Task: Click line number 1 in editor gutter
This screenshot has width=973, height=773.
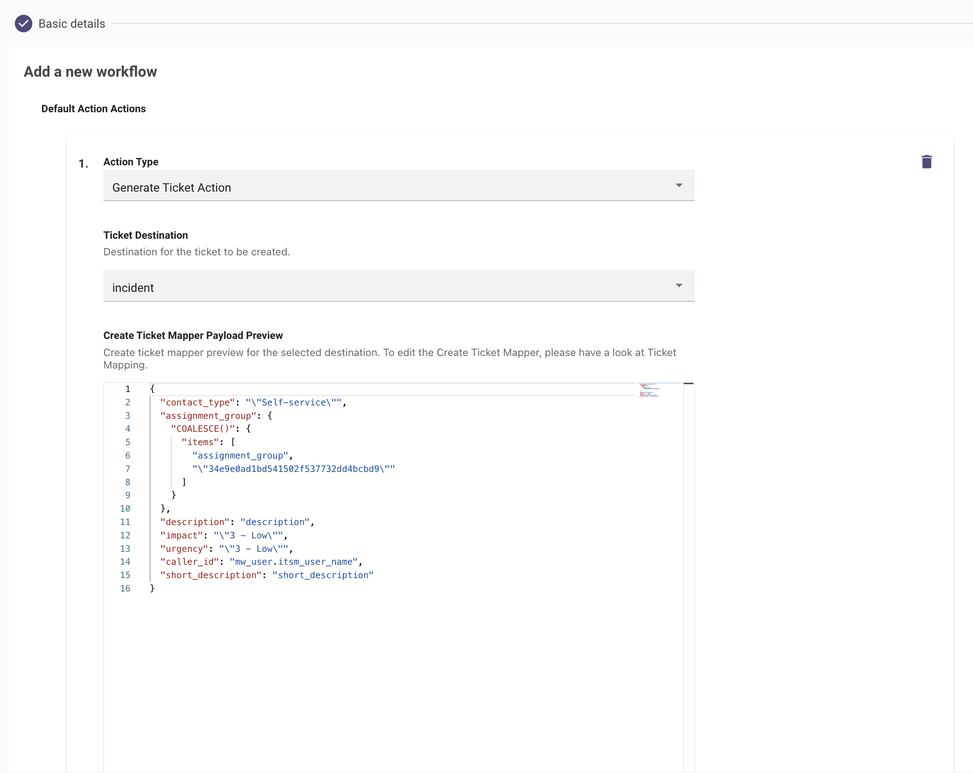Action: (128, 389)
